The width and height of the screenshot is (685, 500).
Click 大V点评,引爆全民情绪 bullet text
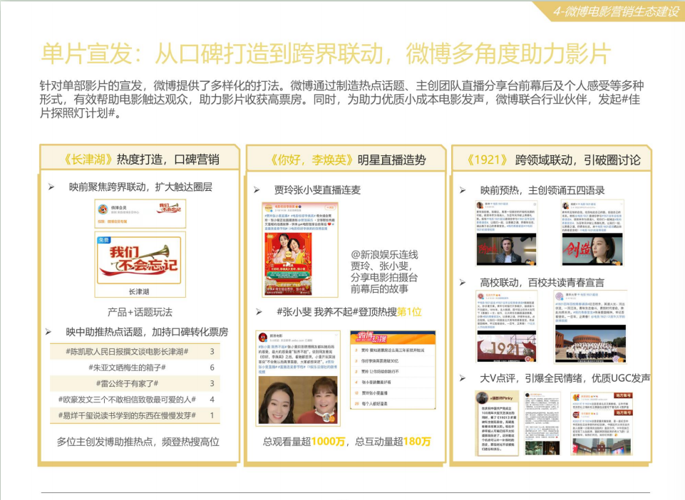(x=565, y=378)
